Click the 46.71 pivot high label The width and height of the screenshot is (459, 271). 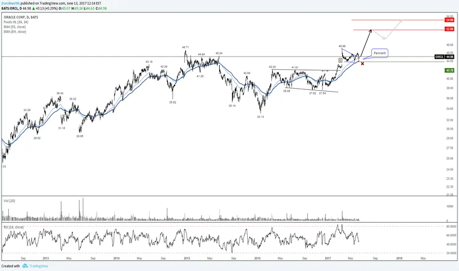tap(185, 47)
